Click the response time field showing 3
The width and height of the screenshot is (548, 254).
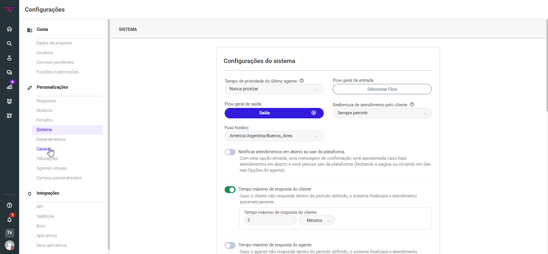270,220
